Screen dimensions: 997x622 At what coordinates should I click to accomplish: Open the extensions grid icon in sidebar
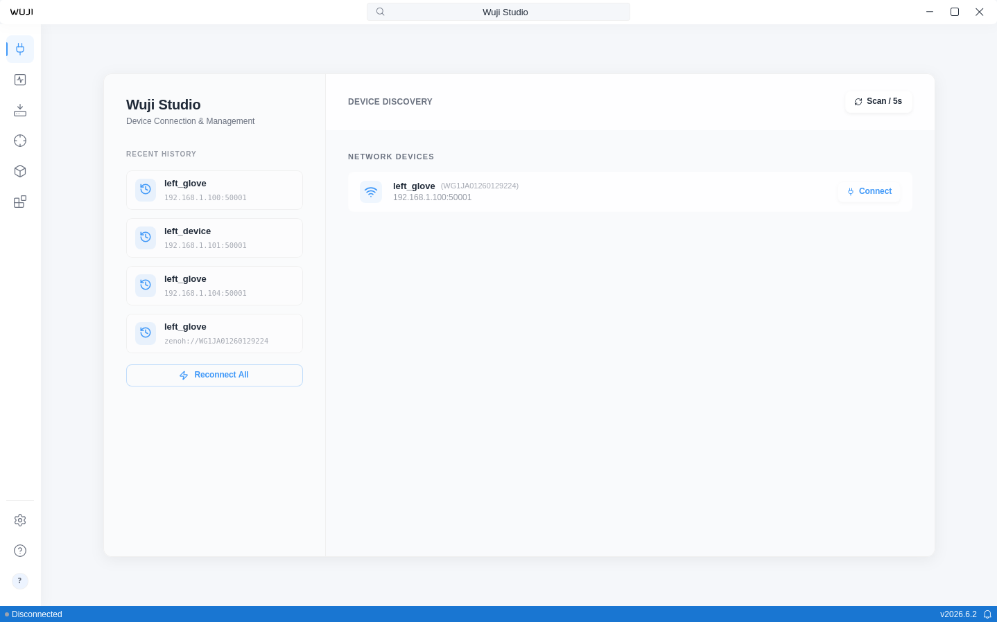tap(20, 202)
